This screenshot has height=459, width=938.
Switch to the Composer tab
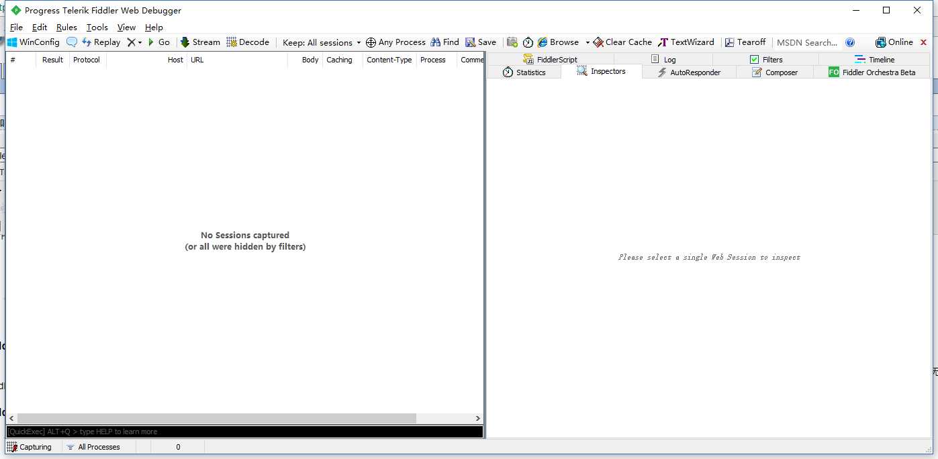(774, 72)
